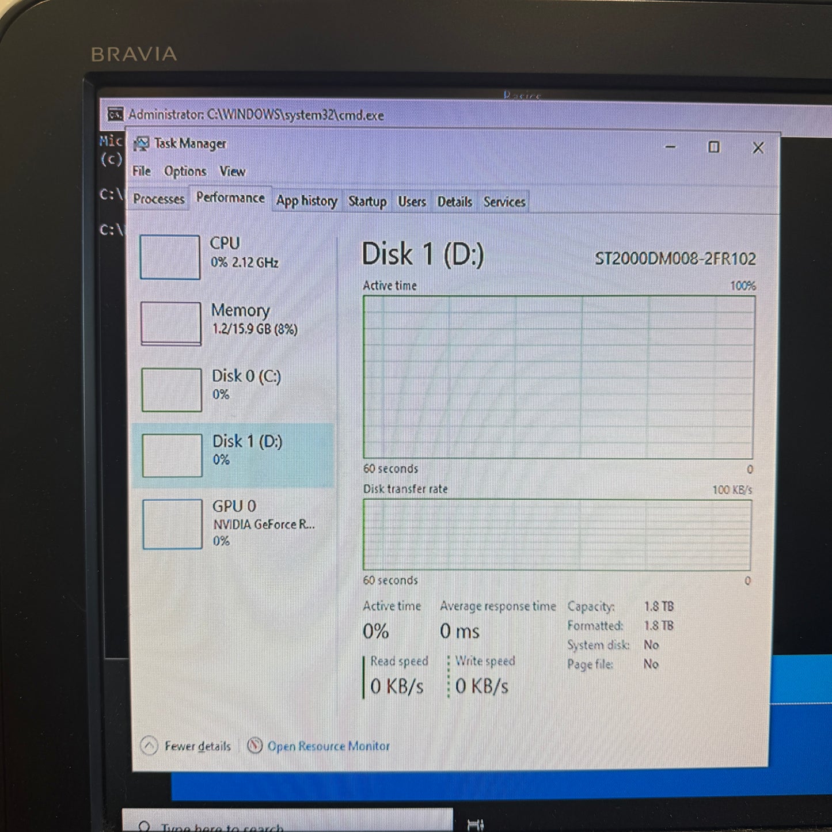
Task: Switch to the Performance tab
Action: point(230,198)
